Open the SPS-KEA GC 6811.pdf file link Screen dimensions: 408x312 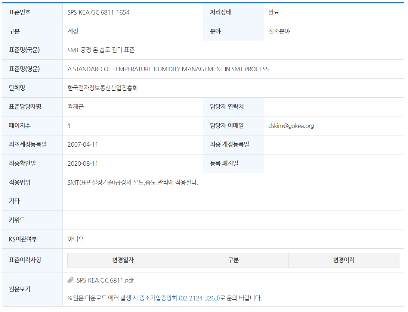[x=105, y=280]
